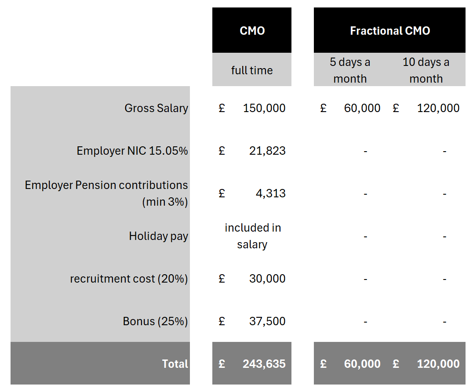Screen dimensions: 473x392
Task: Select the '5 days a month' subheader
Action: [x=350, y=70]
